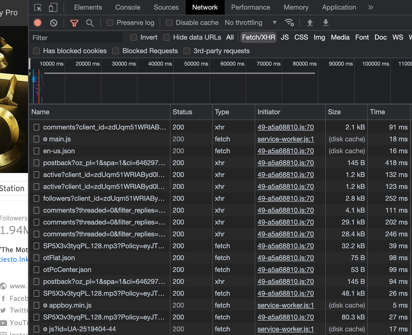This screenshot has width=412, height=335.
Task: Open the No throttling dropdown
Action: [249, 23]
